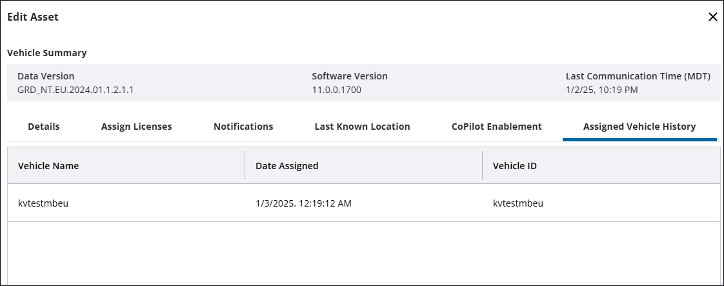This screenshot has width=724, height=286.
Task: Select the Notifications tab
Action: click(x=243, y=127)
